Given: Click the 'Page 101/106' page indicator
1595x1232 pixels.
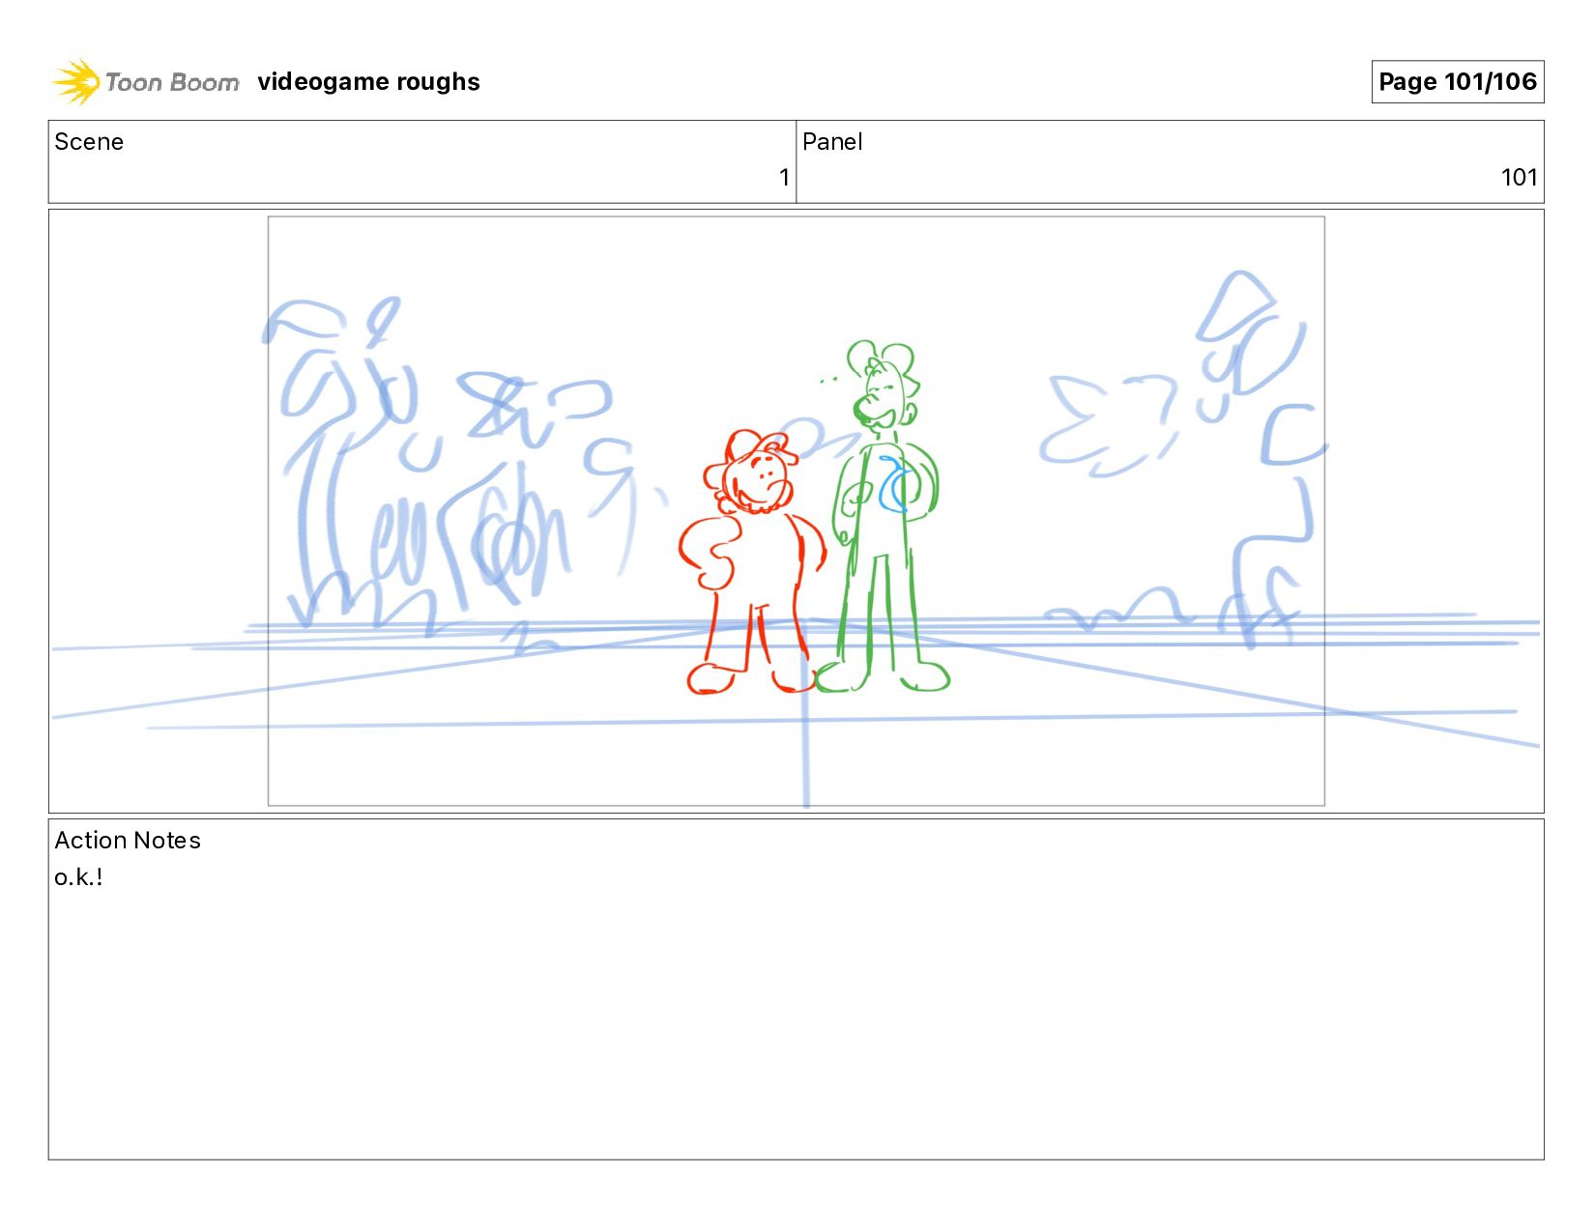Looking at the screenshot, I should click(x=1457, y=82).
